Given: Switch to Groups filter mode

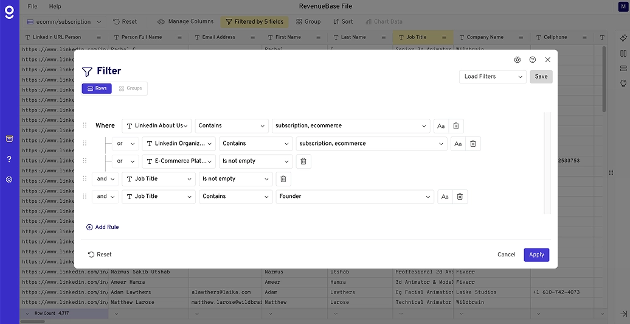Looking at the screenshot, I should (x=130, y=88).
